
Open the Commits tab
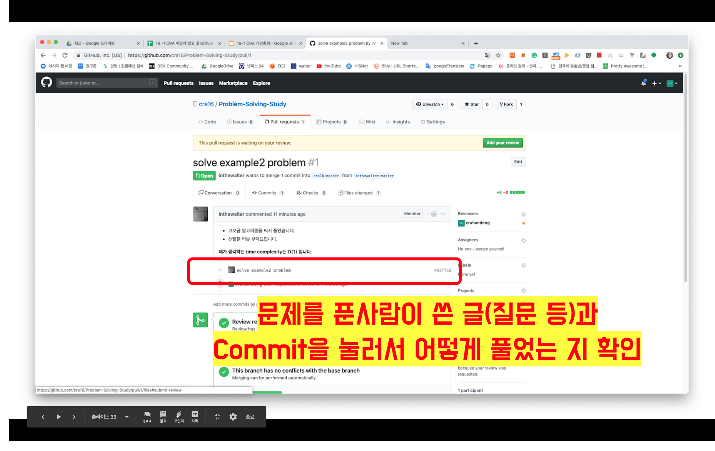pyautogui.click(x=267, y=193)
